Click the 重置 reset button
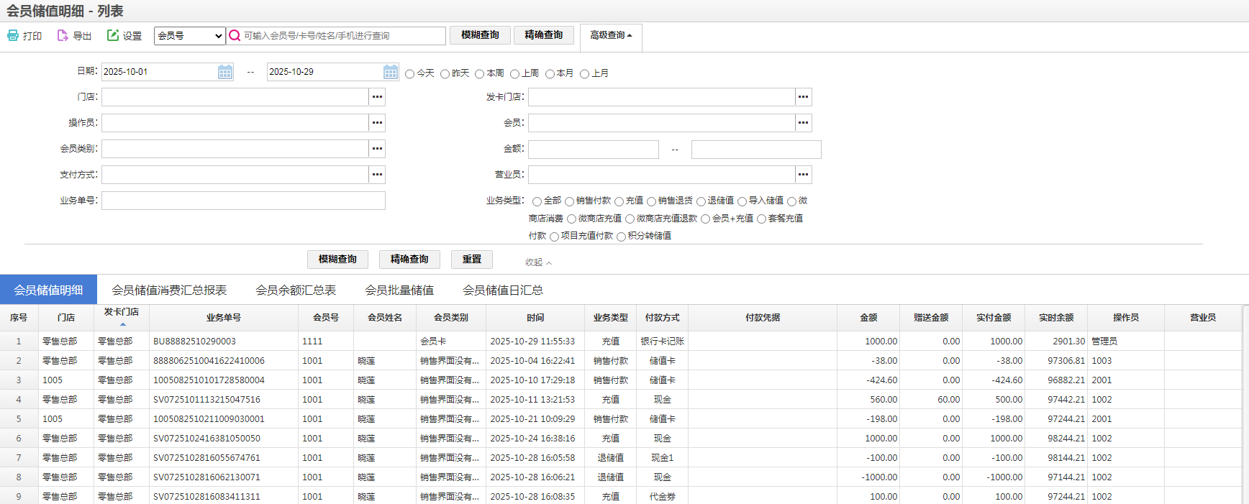The width and height of the screenshot is (1249, 504). [472, 260]
